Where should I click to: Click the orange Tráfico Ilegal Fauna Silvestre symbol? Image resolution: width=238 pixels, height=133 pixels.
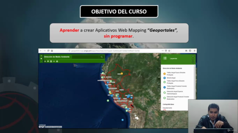(164, 74)
